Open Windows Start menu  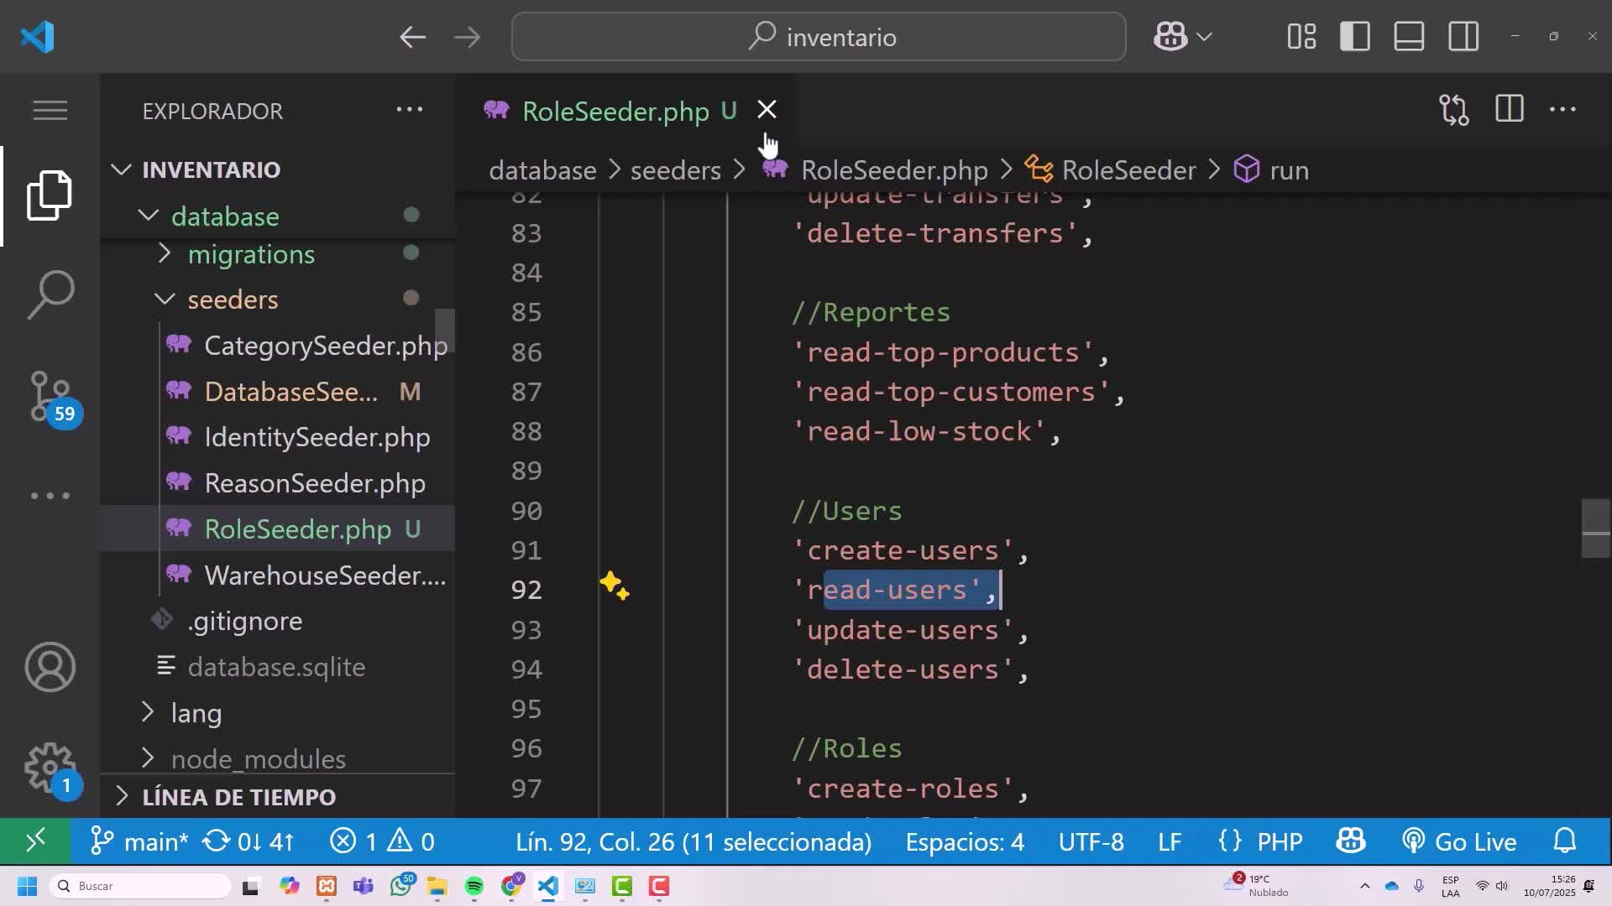tap(27, 886)
